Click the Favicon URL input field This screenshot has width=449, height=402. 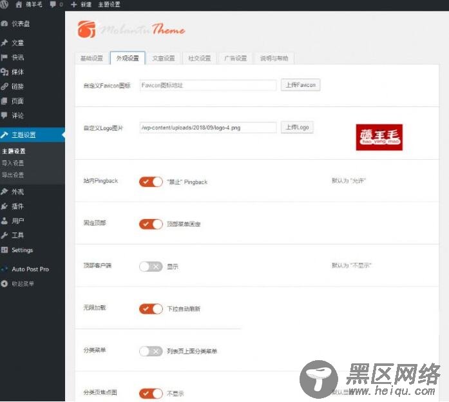208,85
